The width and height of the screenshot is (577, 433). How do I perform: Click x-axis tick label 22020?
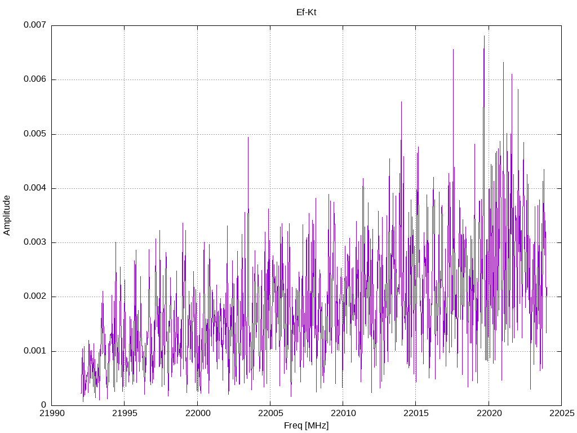[x=489, y=413]
